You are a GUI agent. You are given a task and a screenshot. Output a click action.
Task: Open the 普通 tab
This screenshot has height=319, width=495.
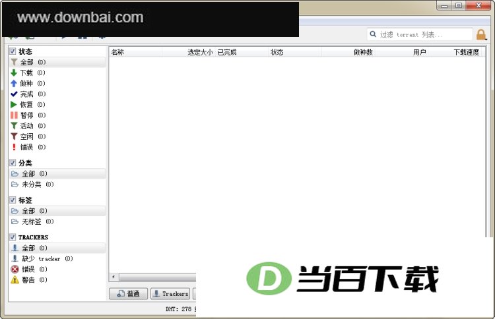click(128, 294)
